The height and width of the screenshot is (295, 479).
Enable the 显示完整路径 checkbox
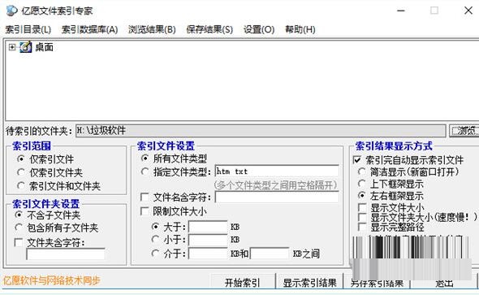[x=362, y=227]
